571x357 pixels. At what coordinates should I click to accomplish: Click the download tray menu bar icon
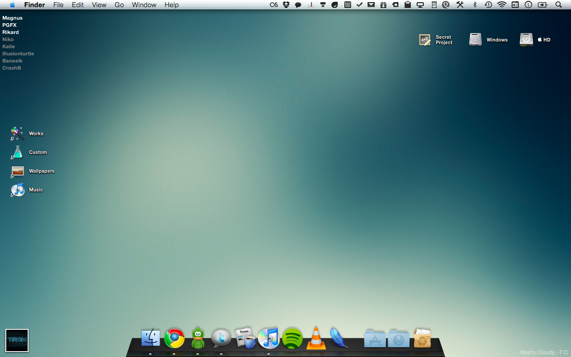[383, 4]
